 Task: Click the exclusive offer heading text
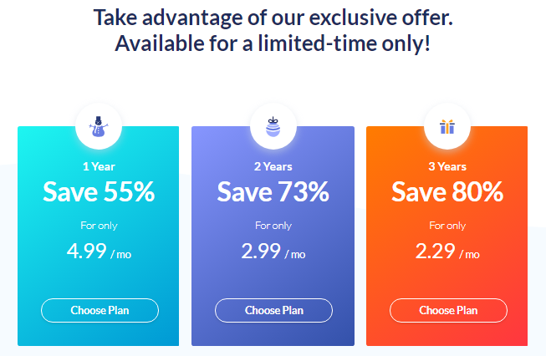[273, 18]
